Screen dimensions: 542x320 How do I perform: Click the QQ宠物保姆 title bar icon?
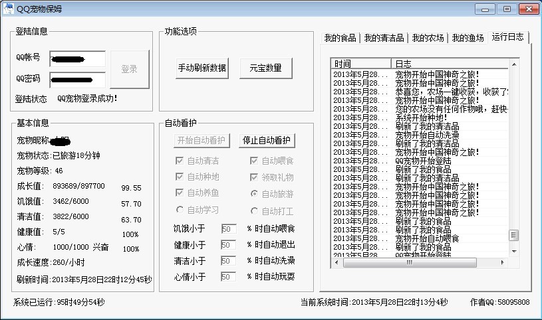[8, 9]
